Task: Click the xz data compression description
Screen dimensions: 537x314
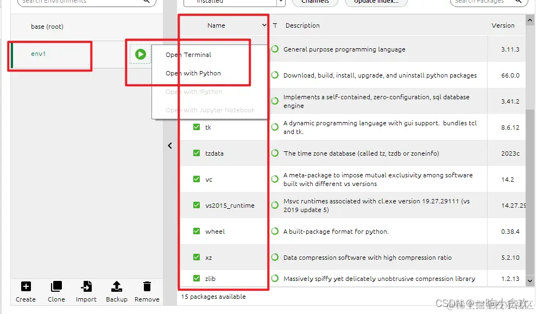Action: point(367,257)
